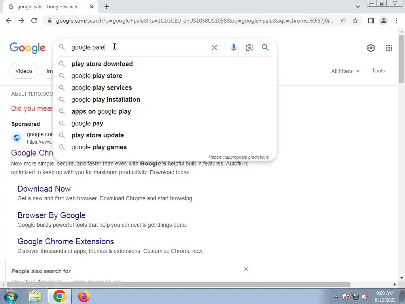
Task: Click the address bar lock icon
Action: [50, 21]
